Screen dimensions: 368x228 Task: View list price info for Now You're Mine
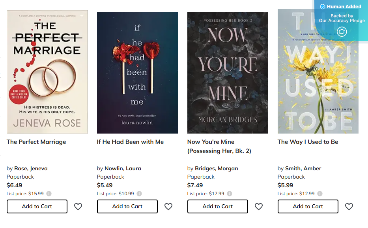pyautogui.click(x=229, y=194)
